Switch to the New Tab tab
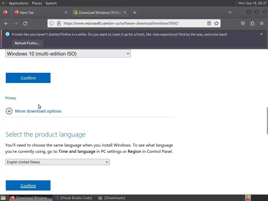Viewport: 268px width, 201px height. (41, 13)
